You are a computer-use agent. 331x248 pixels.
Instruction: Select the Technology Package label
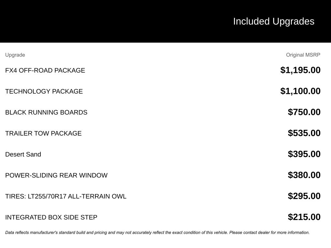click(44, 91)
